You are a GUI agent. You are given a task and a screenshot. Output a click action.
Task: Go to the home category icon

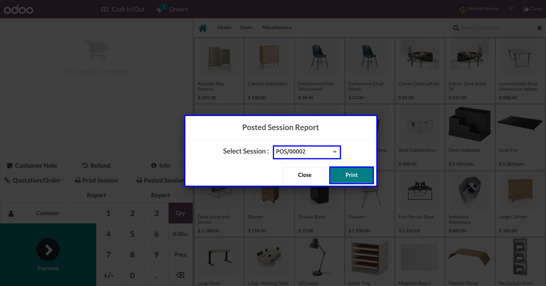[x=203, y=28]
